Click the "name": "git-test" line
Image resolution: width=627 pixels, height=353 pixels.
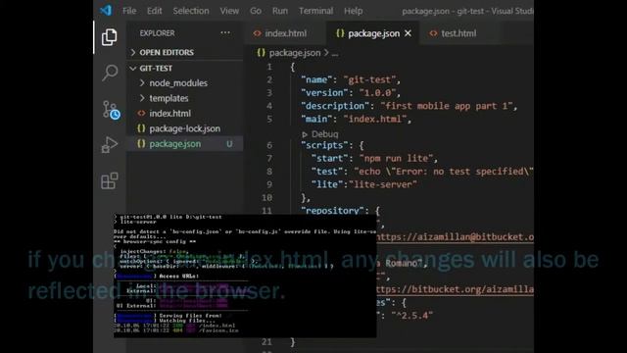351,79
